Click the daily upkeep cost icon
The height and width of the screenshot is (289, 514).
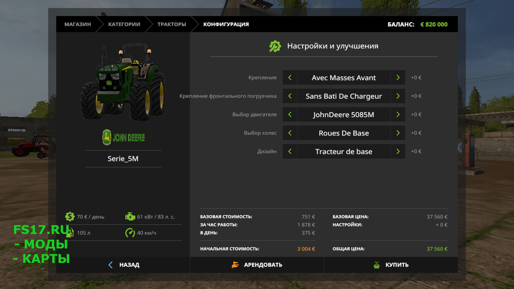(70, 217)
